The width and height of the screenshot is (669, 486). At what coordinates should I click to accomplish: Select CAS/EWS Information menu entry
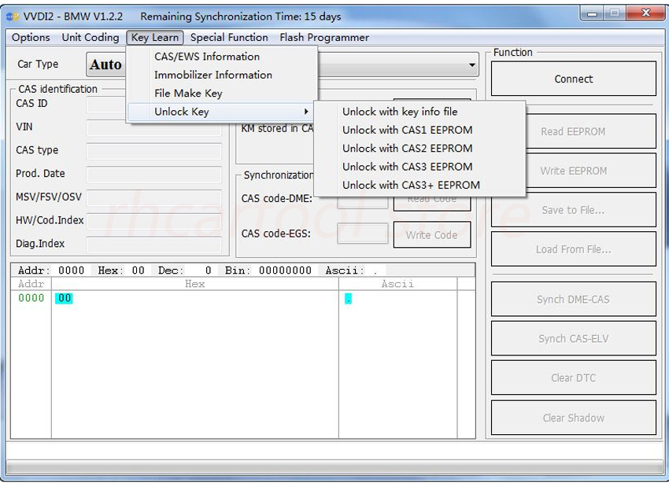(x=223, y=57)
